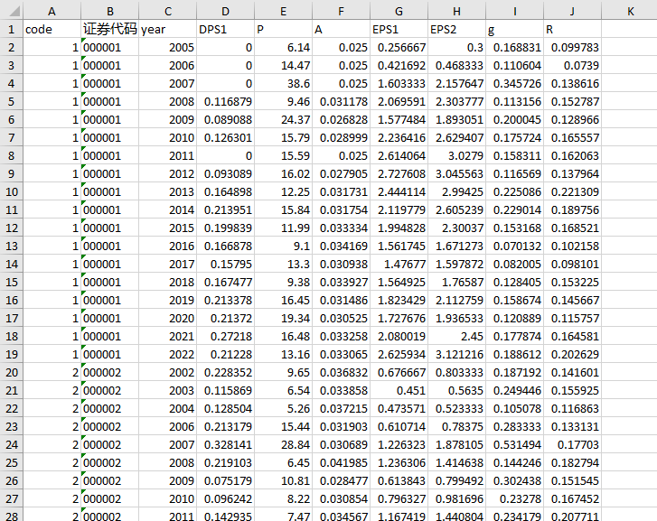Select 000002 cell in row 20
This screenshot has height=521, width=657.
click(109, 372)
